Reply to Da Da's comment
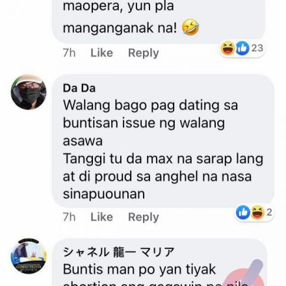Screen dimensions: 286x286 (x=144, y=217)
